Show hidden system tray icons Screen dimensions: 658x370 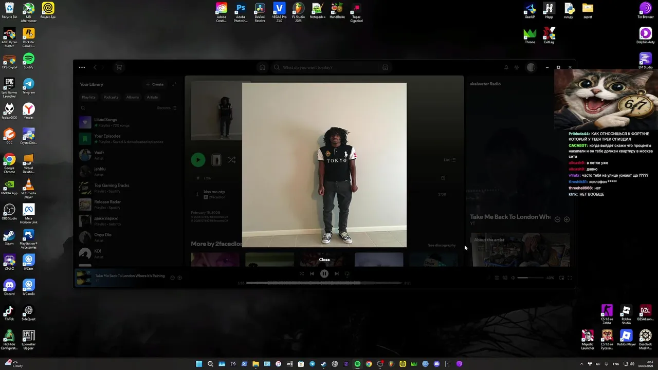tap(581, 364)
